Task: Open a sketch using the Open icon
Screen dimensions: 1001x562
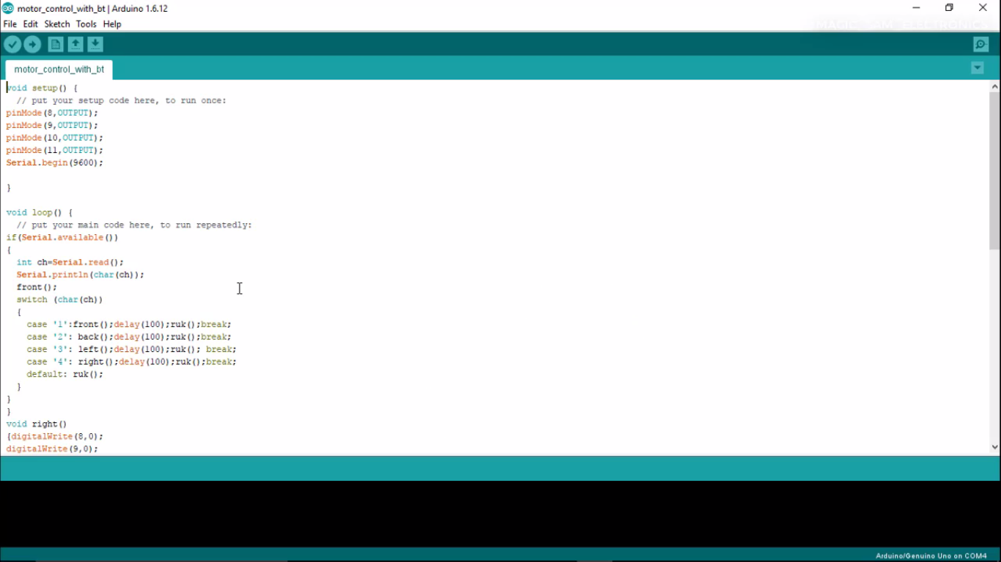Action: pyautogui.click(x=75, y=45)
